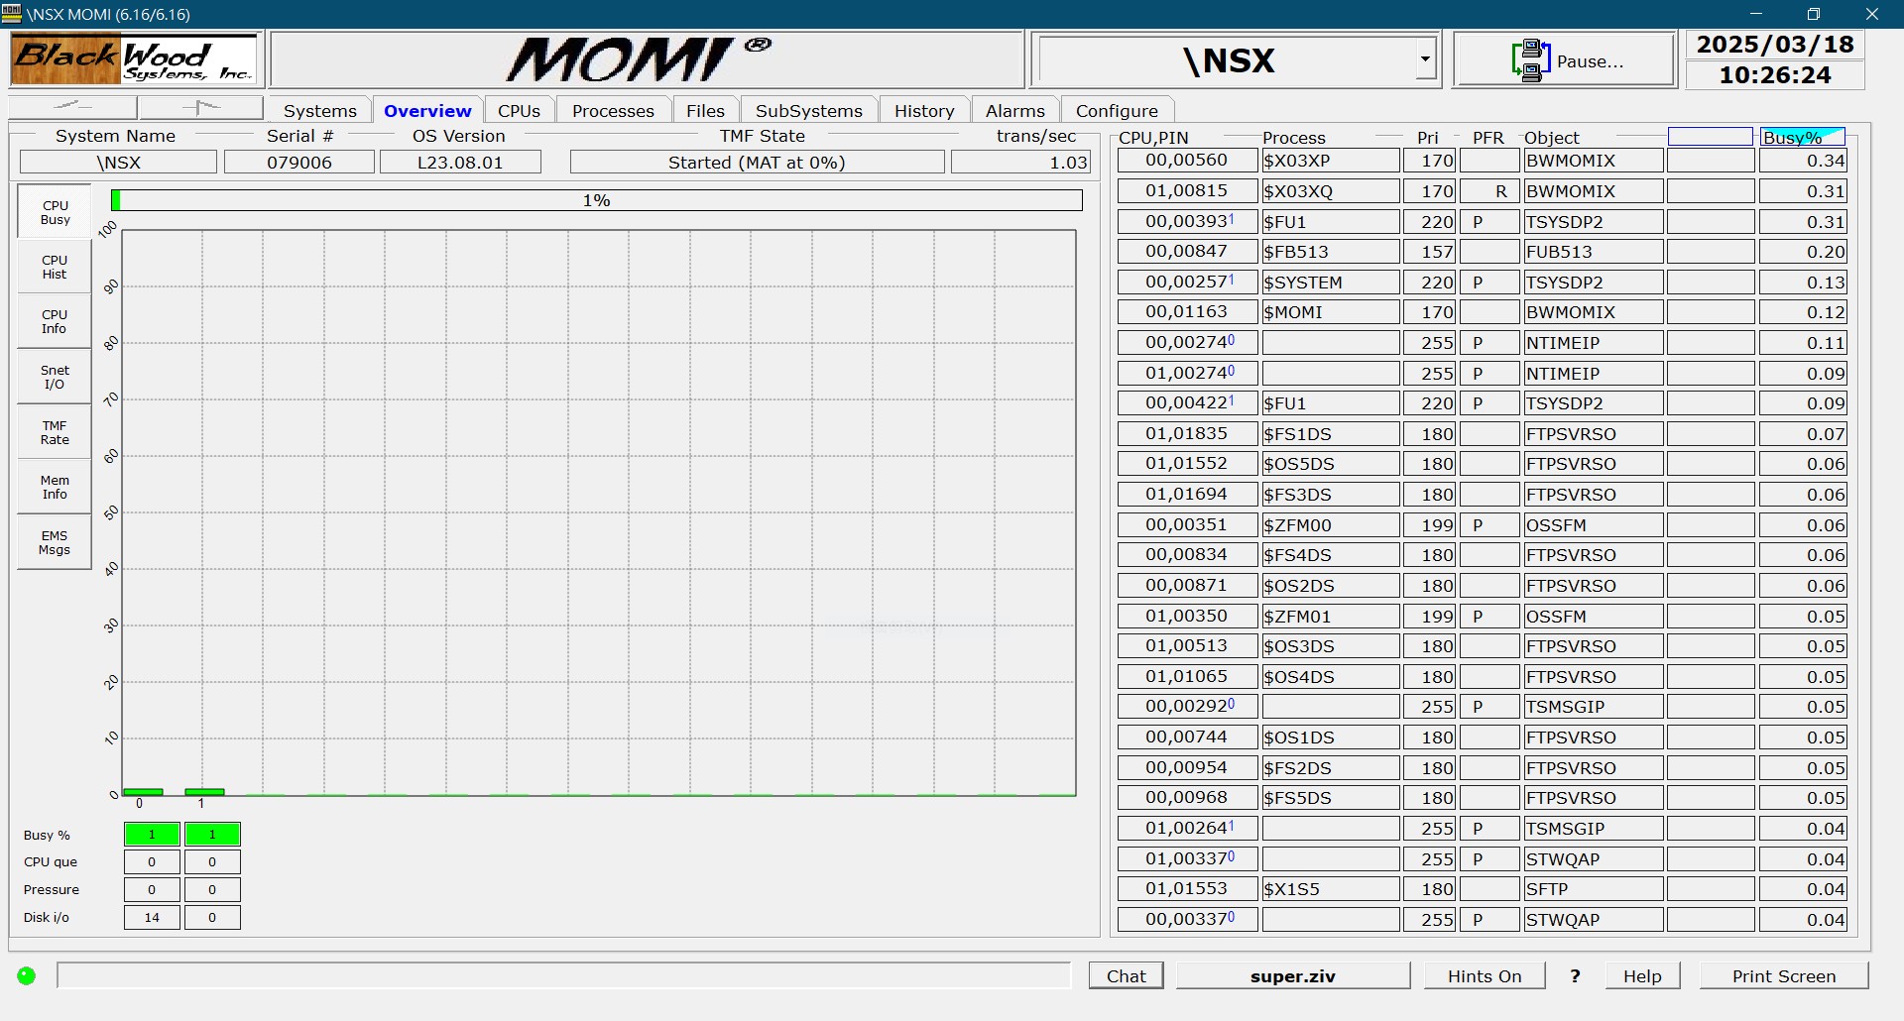Sort by the Process column header
The height and width of the screenshot is (1021, 1904).
coord(1293,138)
